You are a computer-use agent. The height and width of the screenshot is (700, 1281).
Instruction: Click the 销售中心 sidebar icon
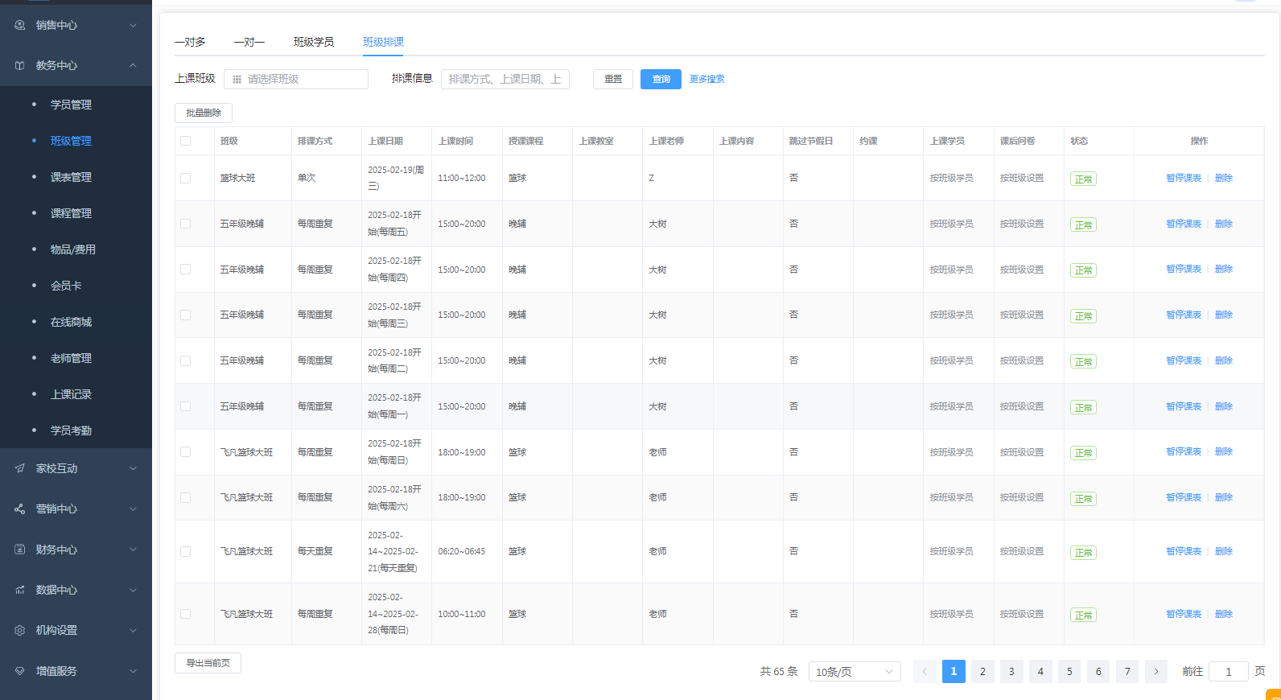pos(20,25)
